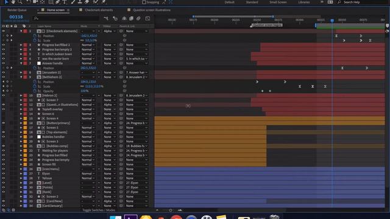The width and height of the screenshot is (390, 219).
Task: Click Scale stopwatch under Bethlehem 2
Action: [35, 86]
